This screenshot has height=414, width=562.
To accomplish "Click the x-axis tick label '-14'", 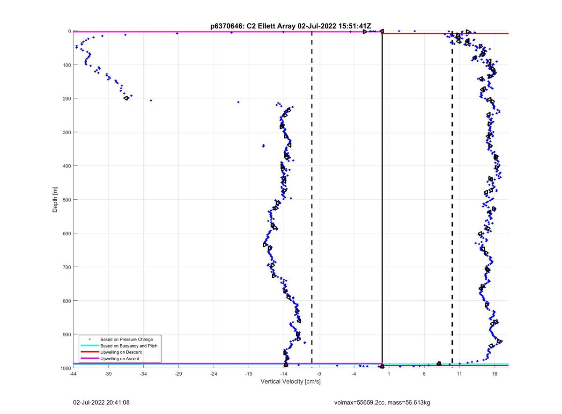I will [284, 374].
